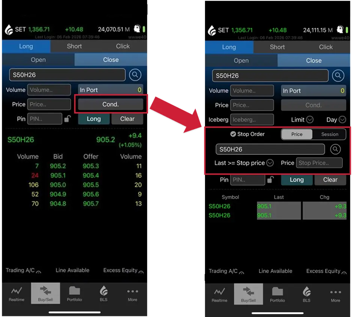Switch to the Short tab

click(74, 47)
